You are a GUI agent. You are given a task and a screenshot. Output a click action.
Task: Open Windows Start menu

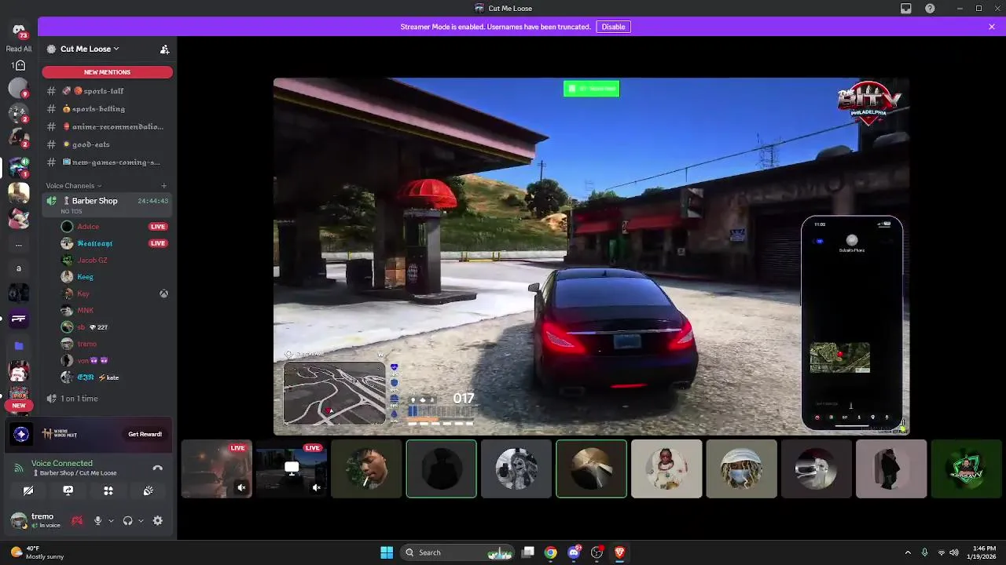tap(387, 552)
